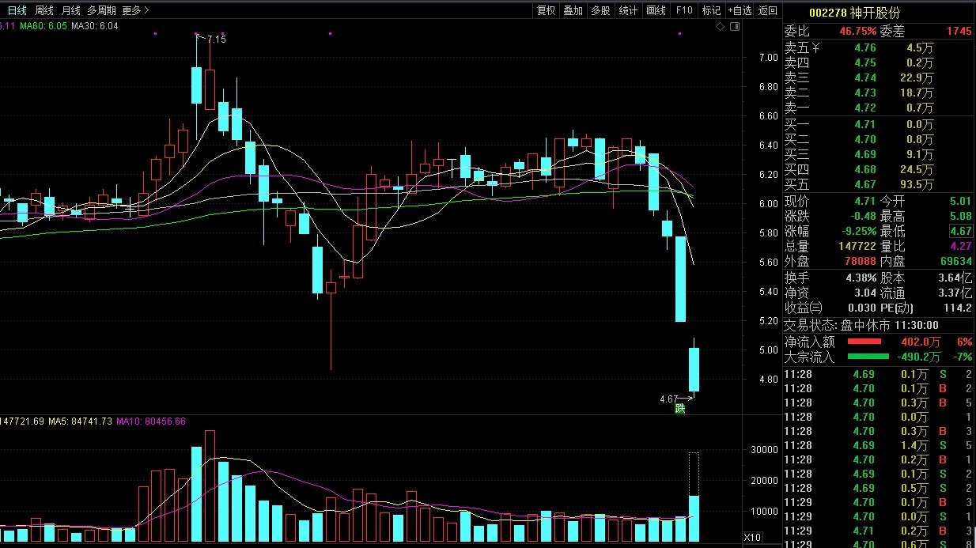Click the PE(动) value 114.2

tap(958, 308)
